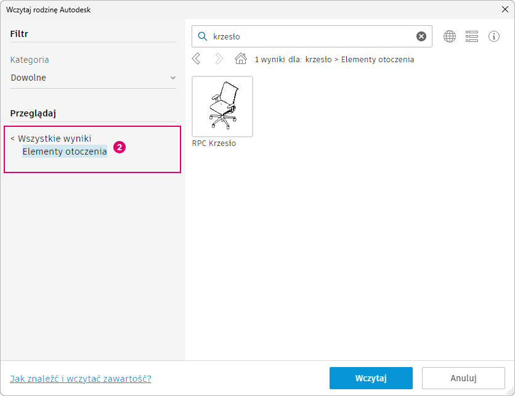Click the Wczytaj button
This screenshot has height=396, width=515.
(371, 378)
